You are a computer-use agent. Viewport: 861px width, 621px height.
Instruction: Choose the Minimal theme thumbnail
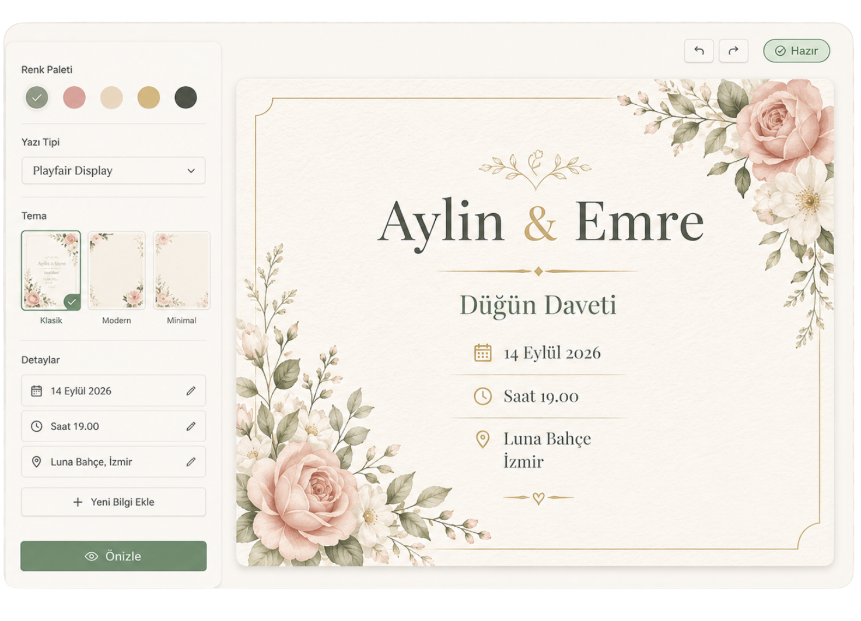tap(181, 270)
